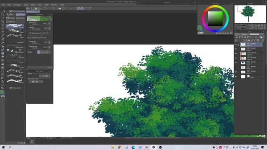Select the Eyedropper tool
Viewport: 267px width, 150px height.
pos(3,35)
